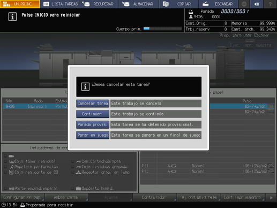Select Parada provis. option
Viewport: 277px width, 208px height.
(x=93, y=124)
